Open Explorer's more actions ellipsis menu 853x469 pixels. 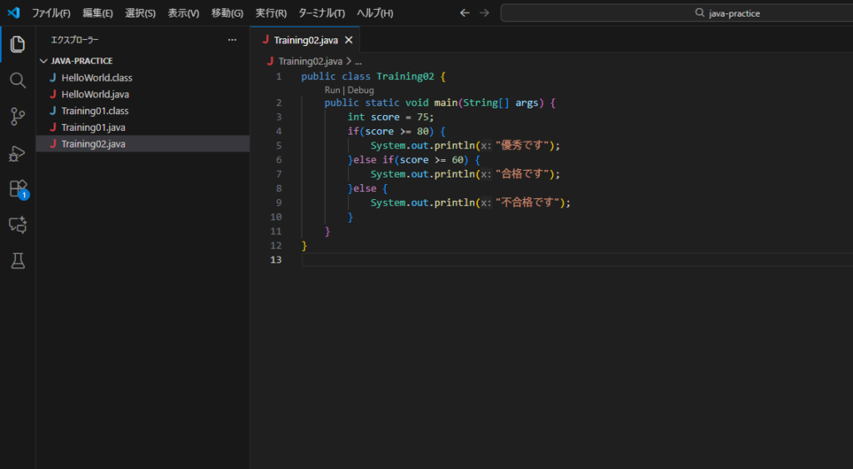pyautogui.click(x=232, y=40)
